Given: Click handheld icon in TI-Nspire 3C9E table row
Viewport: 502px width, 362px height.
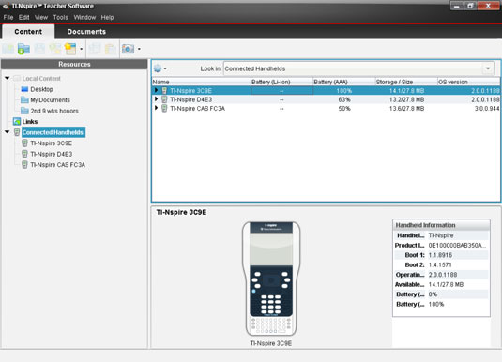Looking at the screenshot, I should [x=164, y=91].
